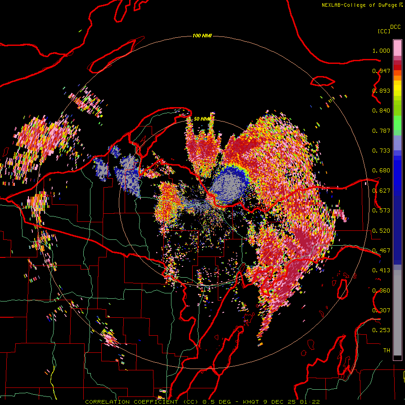Click the 0.520 scale value

[x=381, y=231]
